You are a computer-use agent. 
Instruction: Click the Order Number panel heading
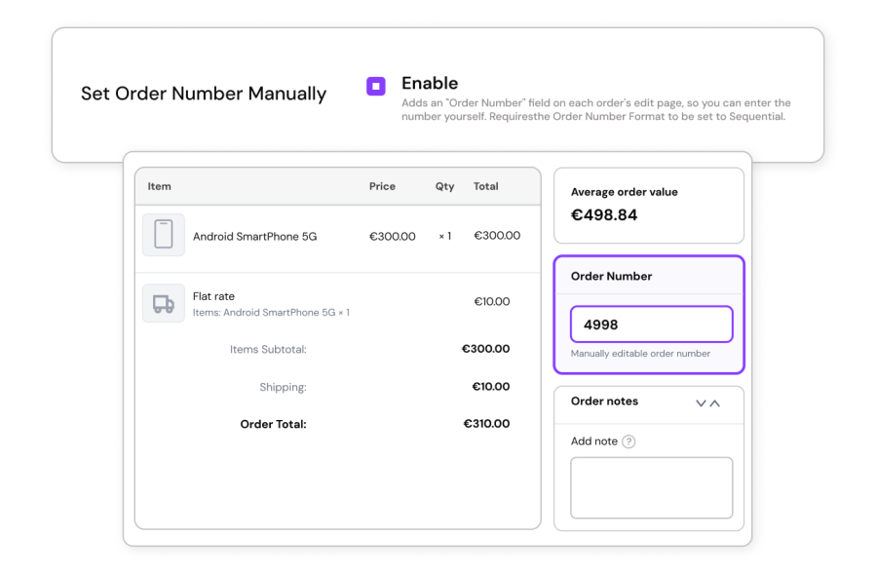(611, 276)
